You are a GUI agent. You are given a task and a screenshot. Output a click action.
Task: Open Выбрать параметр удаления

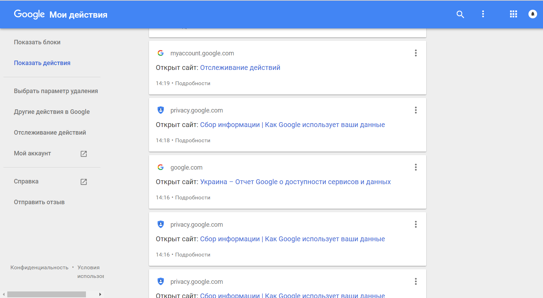click(x=56, y=91)
